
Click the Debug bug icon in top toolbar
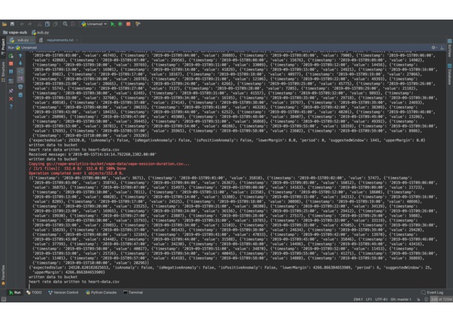click(x=120, y=24)
